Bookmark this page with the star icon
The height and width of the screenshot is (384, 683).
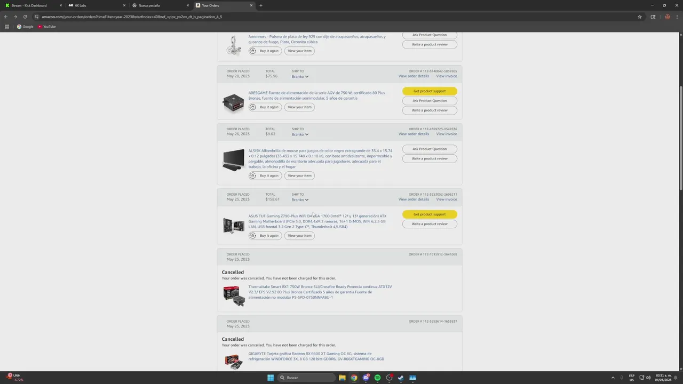[x=639, y=17]
